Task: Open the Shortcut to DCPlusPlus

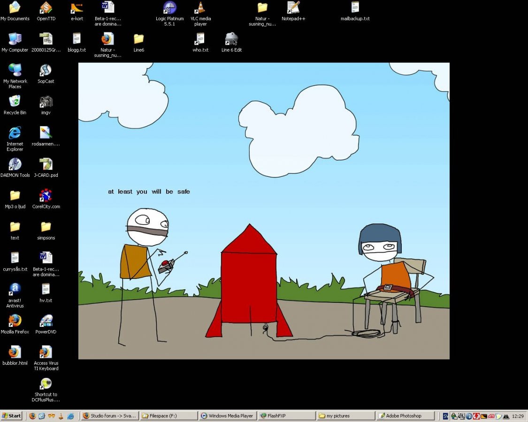Action: [x=46, y=384]
